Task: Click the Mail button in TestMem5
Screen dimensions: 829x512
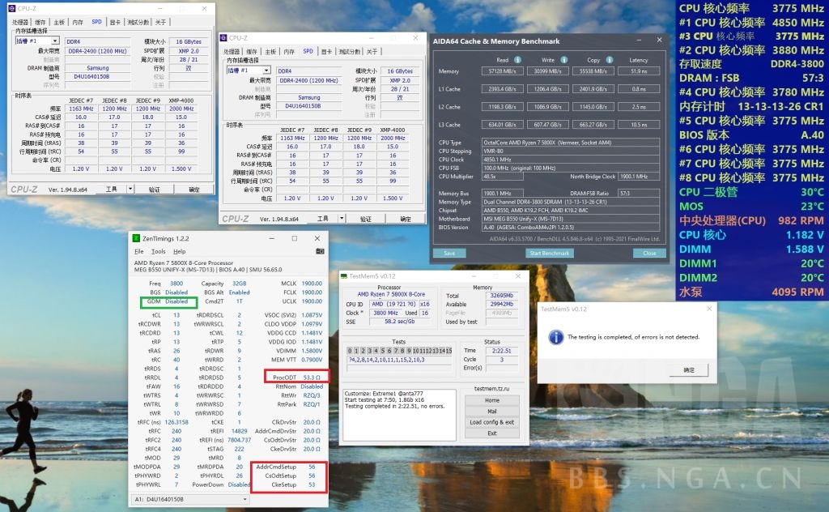Action: [491, 412]
